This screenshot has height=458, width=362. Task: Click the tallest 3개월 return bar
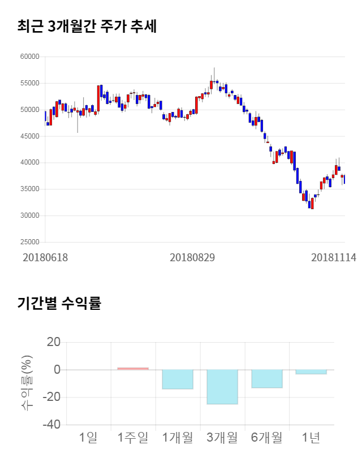[222, 387]
